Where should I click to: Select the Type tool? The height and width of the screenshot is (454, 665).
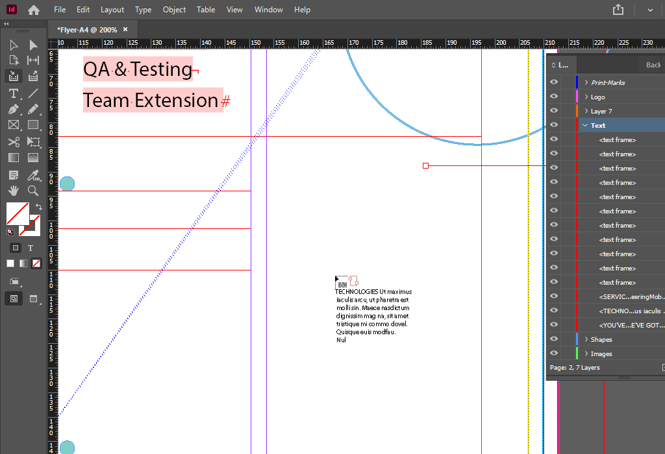(x=13, y=93)
